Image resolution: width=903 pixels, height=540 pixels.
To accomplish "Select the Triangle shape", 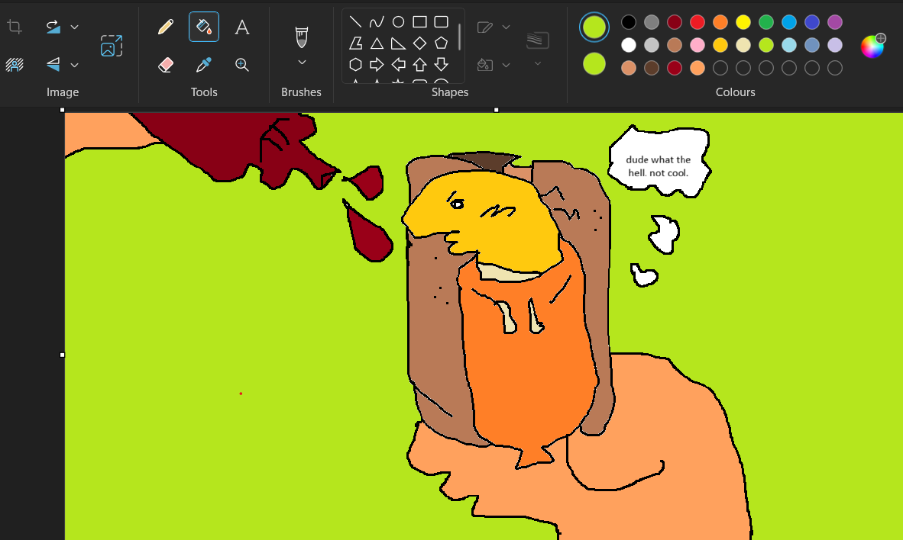I will pos(377,43).
